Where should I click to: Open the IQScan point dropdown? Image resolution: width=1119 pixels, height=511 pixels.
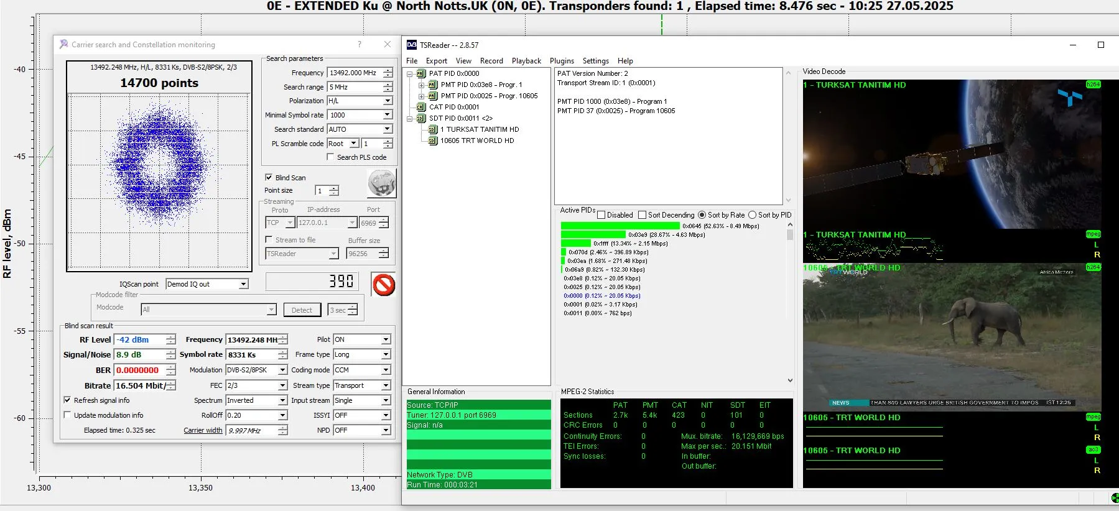244,284
